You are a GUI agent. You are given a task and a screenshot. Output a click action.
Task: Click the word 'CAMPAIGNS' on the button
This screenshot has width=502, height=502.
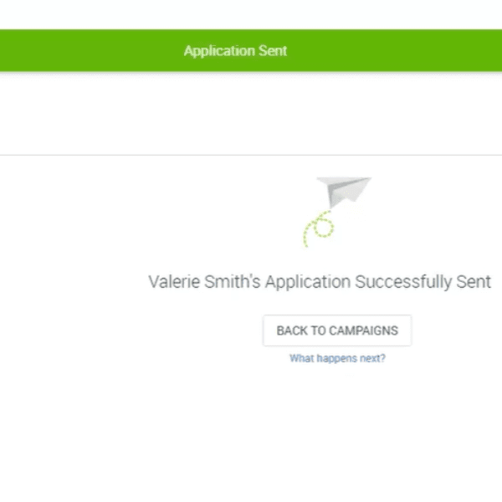pos(363,330)
